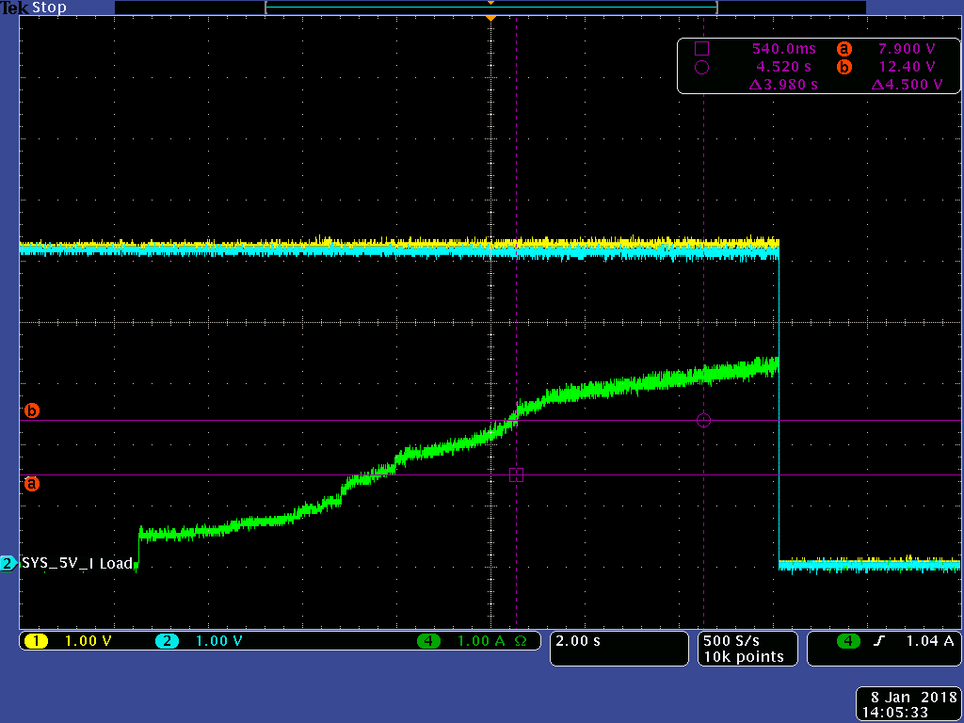The height and width of the screenshot is (723, 964).
Task: Click the 7.900 V cursor a readout
Action: pyautogui.click(x=908, y=49)
